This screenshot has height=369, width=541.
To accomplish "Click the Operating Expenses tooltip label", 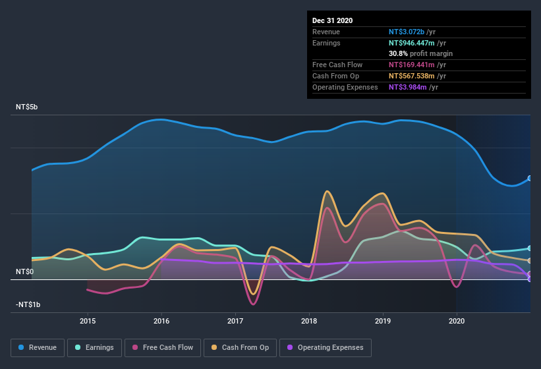I will [x=345, y=87].
